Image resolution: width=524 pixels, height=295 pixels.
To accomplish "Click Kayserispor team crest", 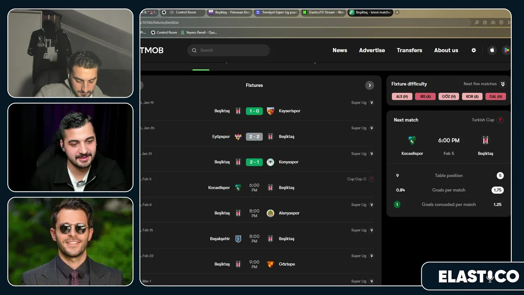I will (270, 111).
